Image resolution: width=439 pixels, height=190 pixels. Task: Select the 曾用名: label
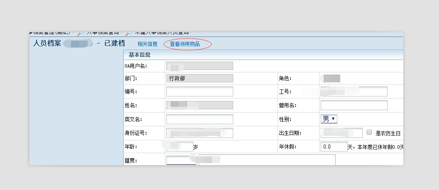pyautogui.click(x=288, y=105)
